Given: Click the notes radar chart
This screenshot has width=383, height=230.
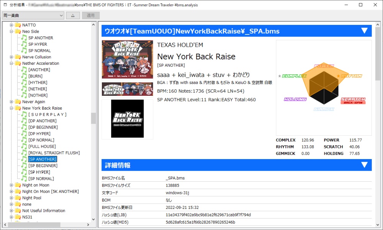Looking at the screenshot, I should 324,88.
